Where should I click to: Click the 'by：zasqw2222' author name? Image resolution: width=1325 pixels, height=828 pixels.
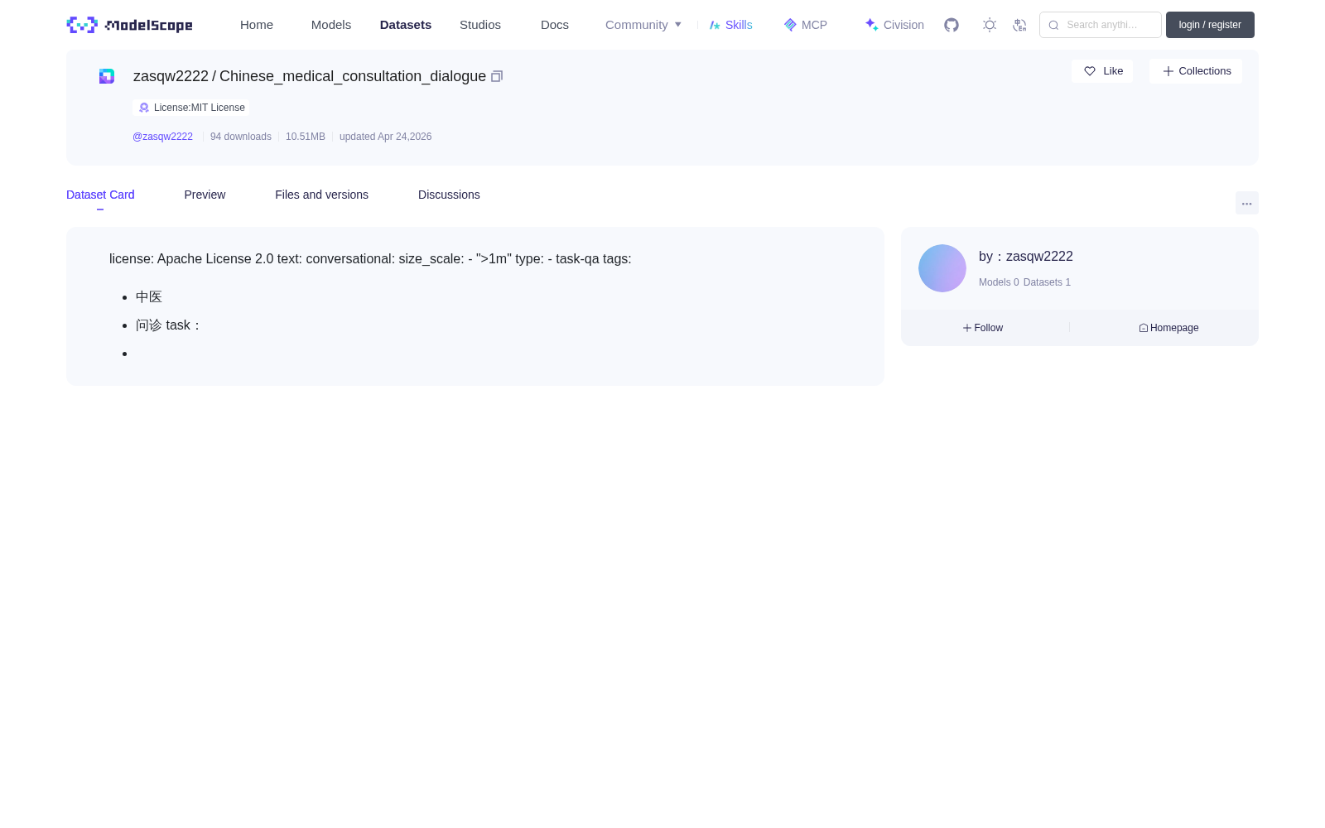click(x=1026, y=257)
